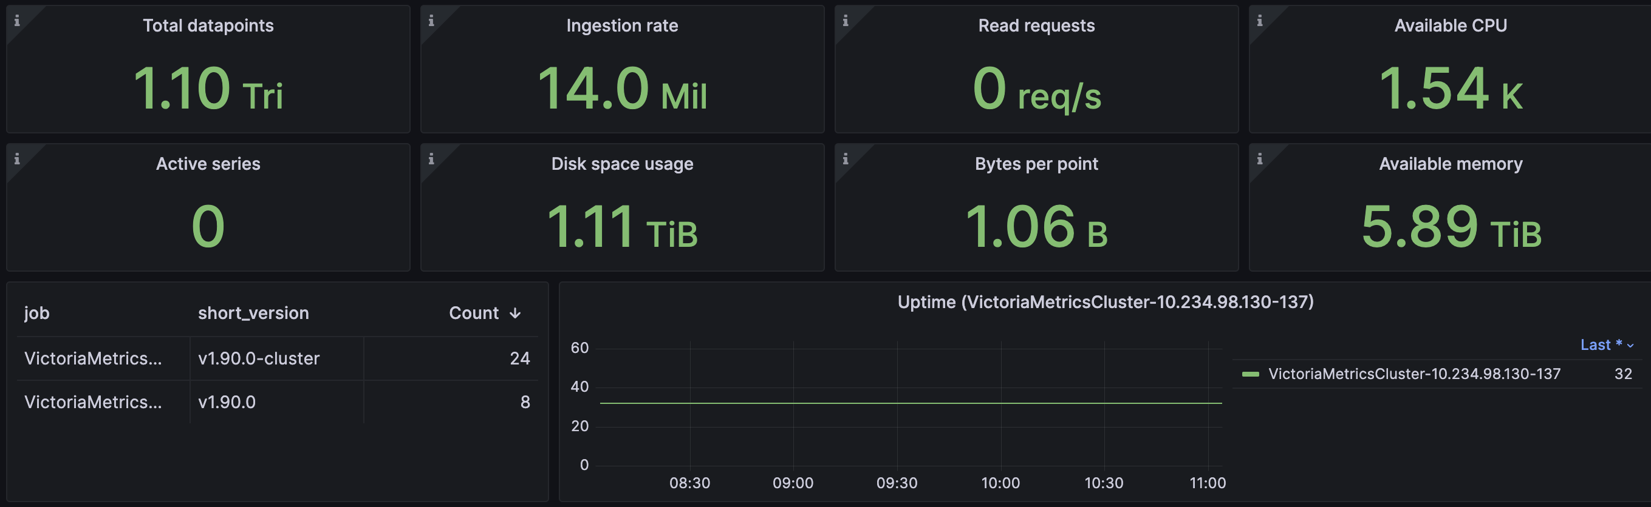Click the Disk space usage panel title
Viewport: 1651px width, 507px height.
621,164
